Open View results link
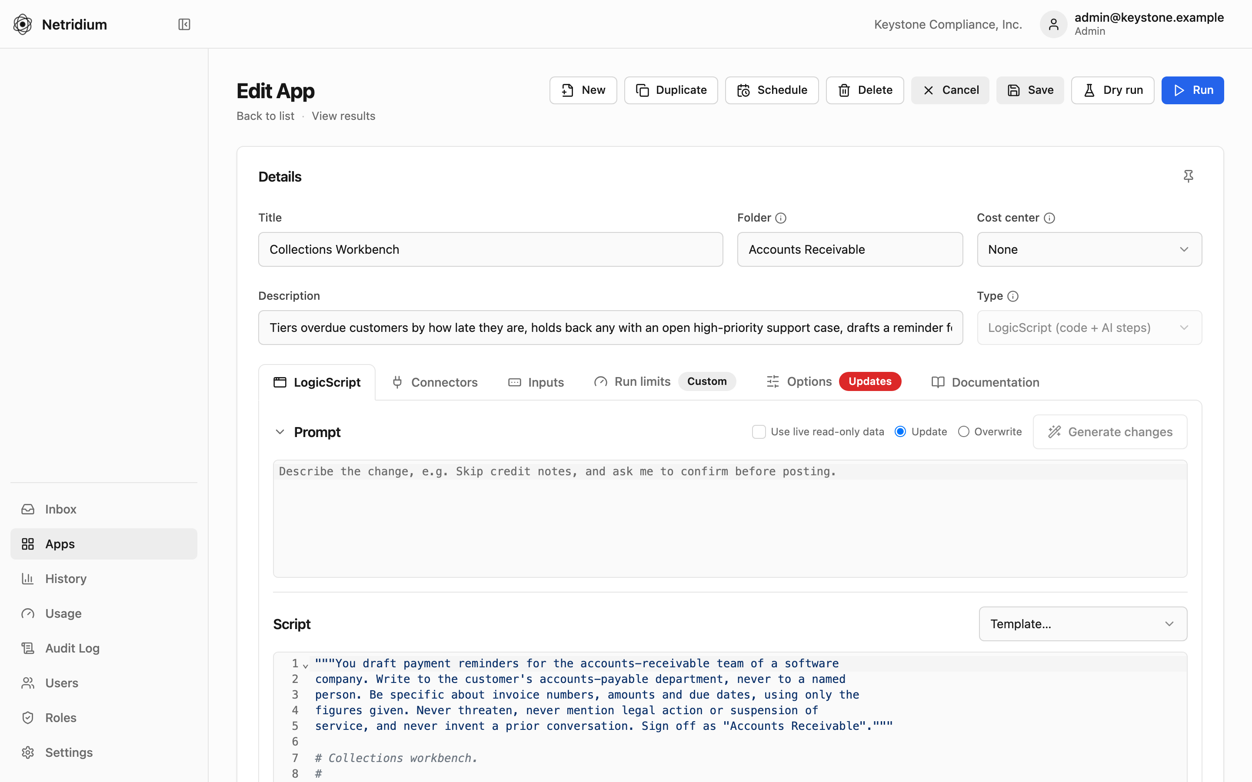The height and width of the screenshot is (782, 1252). [343, 116]
